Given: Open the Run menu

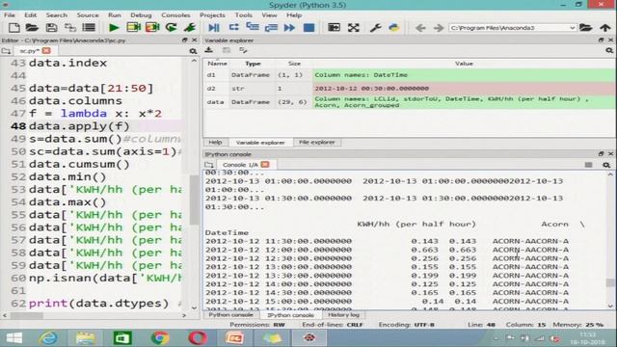Looking at the screenshot, I should [x=115, y=15].
